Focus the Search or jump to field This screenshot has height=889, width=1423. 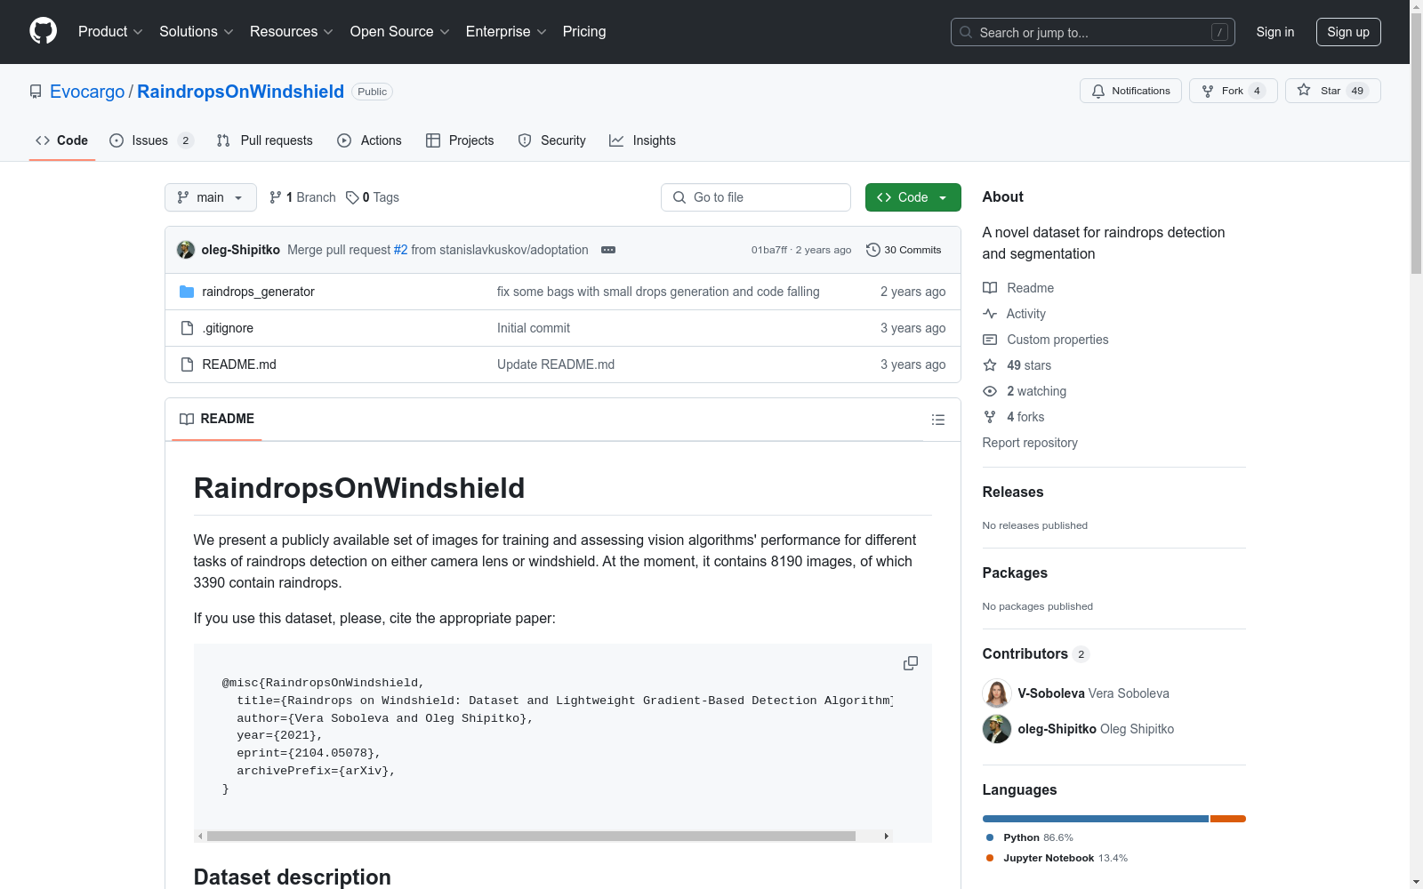(x=1093, y=32)
